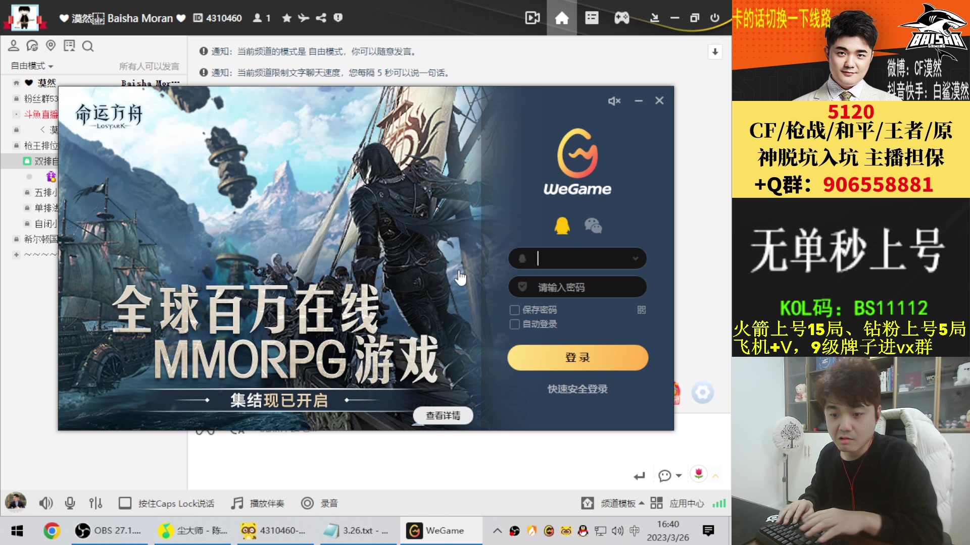Click the channel ID 4310460
This screenshot has width=970, height=545.
coord(224,18)
